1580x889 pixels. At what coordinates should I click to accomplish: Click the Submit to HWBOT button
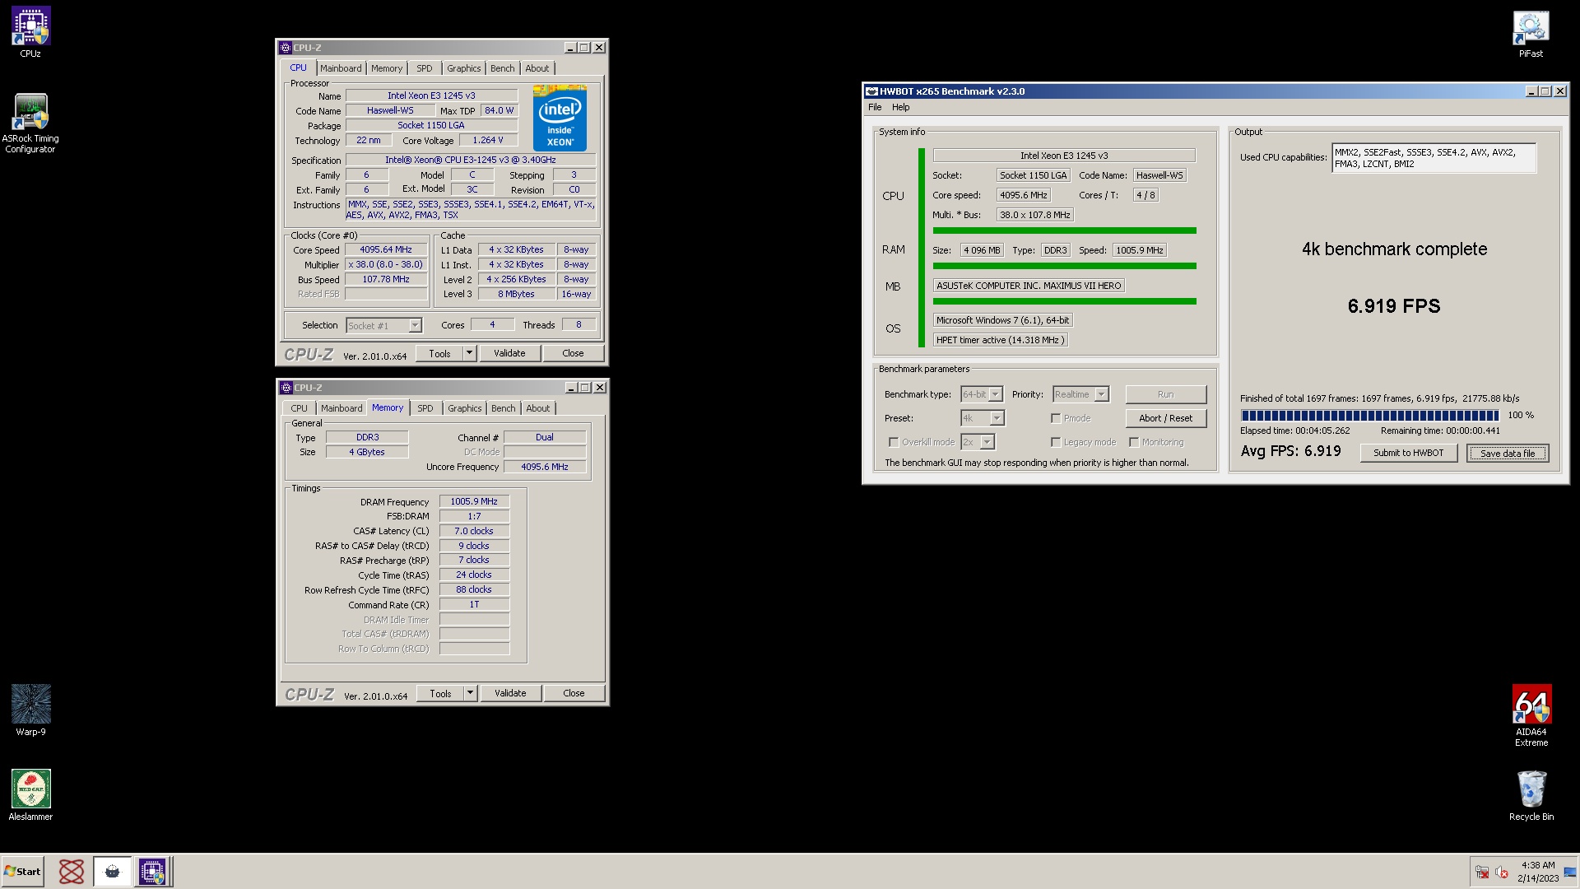pos(1408,453)
